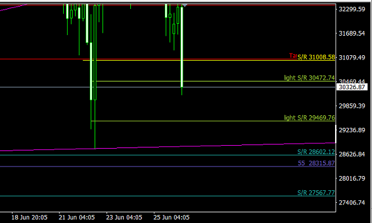Click the 32299.59 price axis value

coord(352,10)
